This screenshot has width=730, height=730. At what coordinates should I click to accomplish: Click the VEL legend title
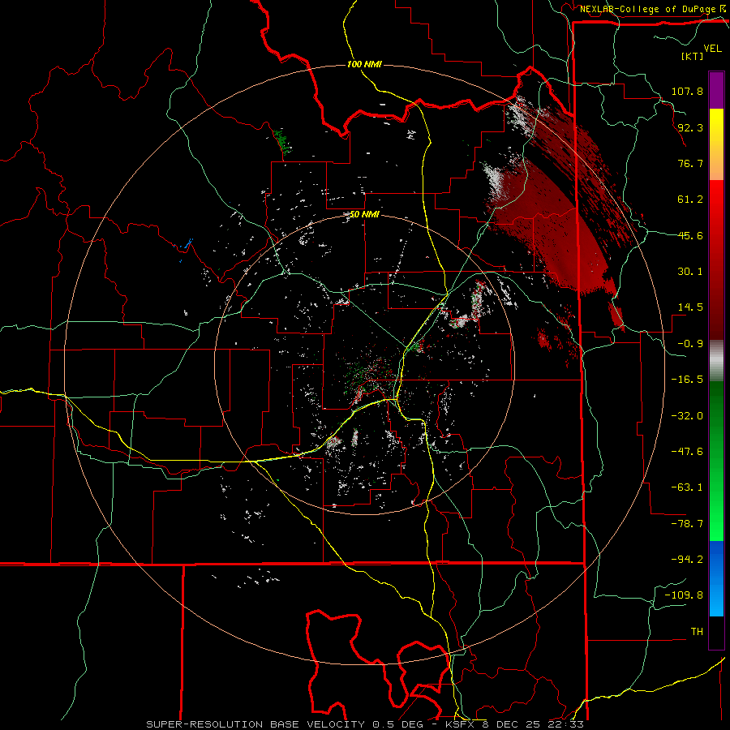tap(712, 49)
